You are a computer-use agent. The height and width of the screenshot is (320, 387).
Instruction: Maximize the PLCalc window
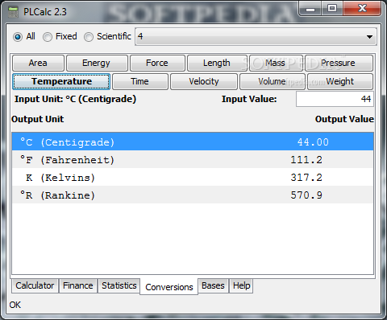(332, 9)
